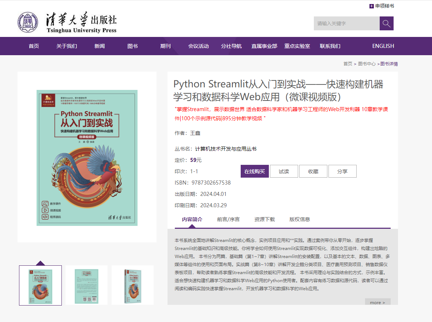Screen dimensions: 432x322
Task: Open 分社导航 in the navigation bar
Action: (232, 46)
